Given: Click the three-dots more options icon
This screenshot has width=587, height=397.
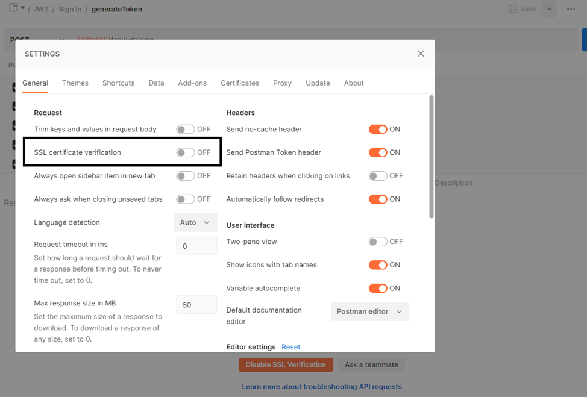Looking at the screenshot, I should click(570, 9).
